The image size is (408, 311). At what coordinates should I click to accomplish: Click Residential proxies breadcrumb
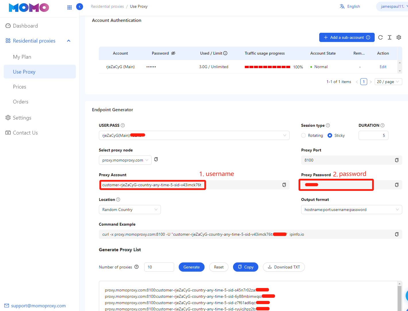(x=107, y=6)
